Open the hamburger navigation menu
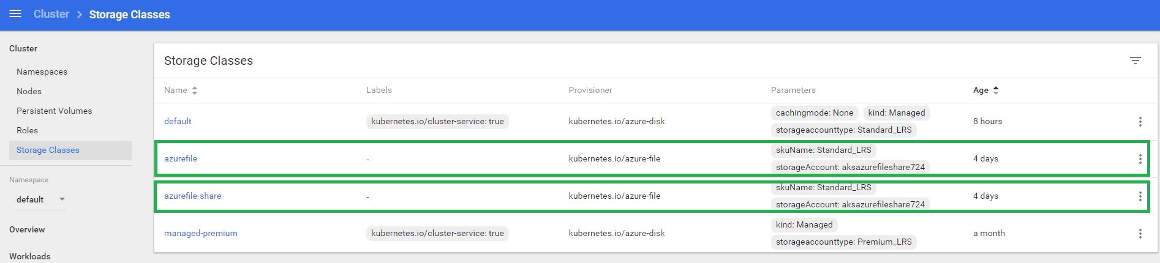1160x263 pixels. point(15,13)
